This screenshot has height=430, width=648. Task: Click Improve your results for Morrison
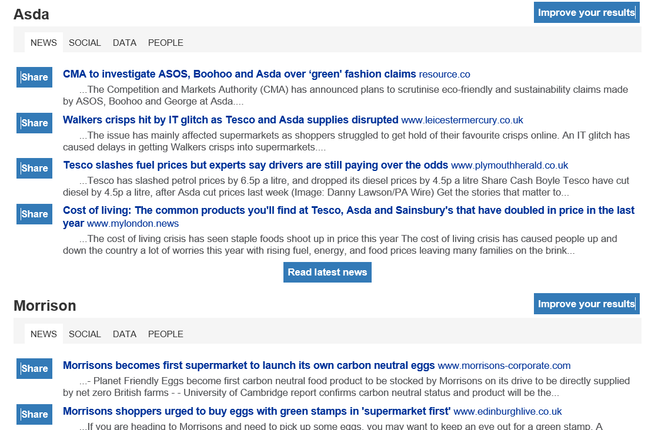[x=586, y=304]
